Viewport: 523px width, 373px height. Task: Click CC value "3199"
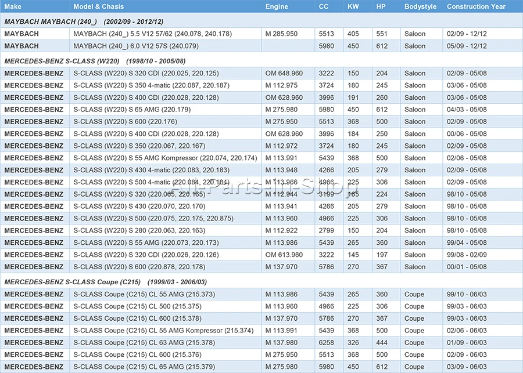click(326, 194)
